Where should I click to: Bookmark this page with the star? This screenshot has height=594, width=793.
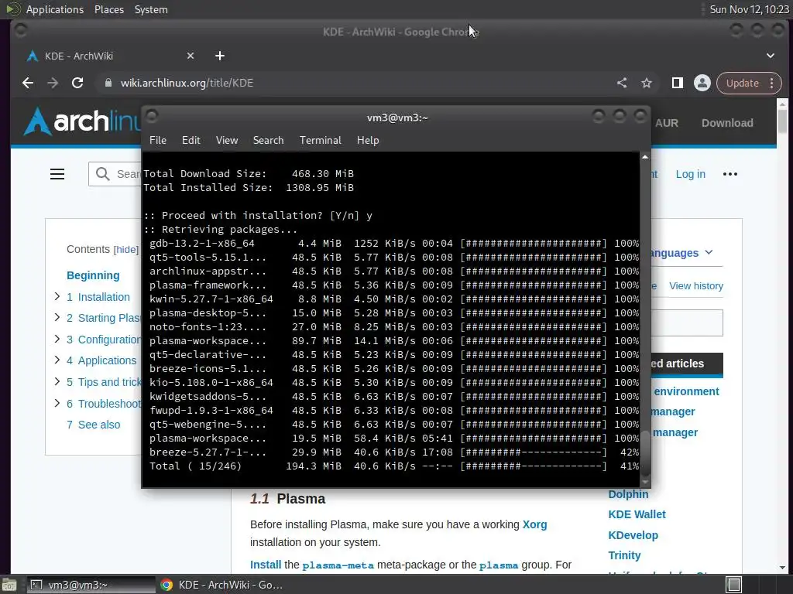(647, 83)
